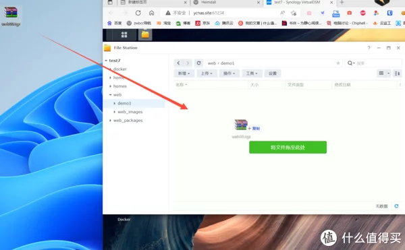Add current folder to favorites star
Image resolution: width=405 pixels, height=250 pixels.
pyautogui.click(x=338, y=63)
